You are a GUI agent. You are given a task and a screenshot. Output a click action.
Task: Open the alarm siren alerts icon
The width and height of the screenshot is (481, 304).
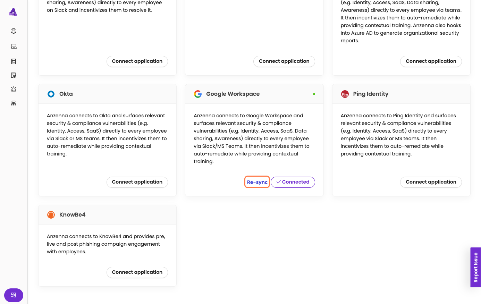point(14,89)
